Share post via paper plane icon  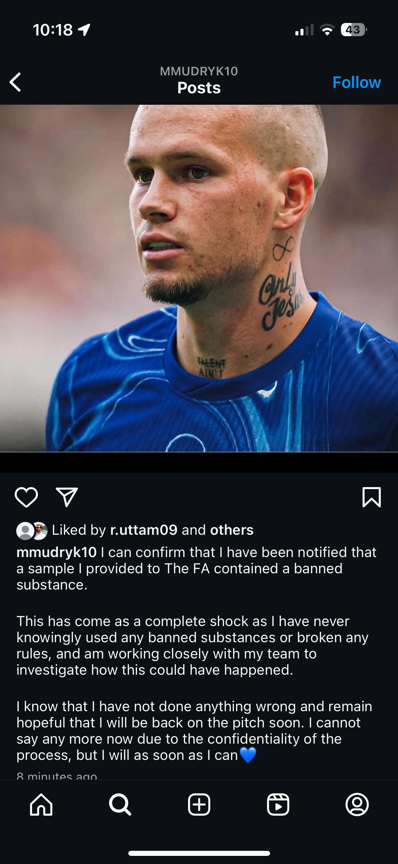point(67,497)
